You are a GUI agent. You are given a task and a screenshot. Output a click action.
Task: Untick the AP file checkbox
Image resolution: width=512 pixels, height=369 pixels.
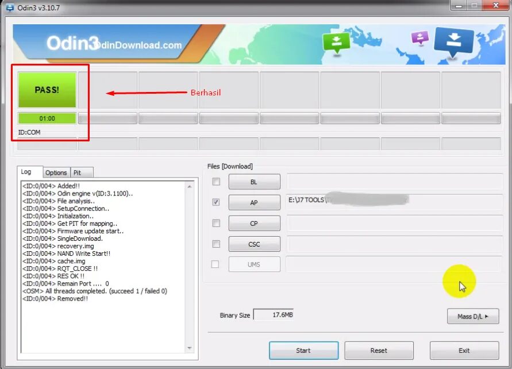pos(216,202)
